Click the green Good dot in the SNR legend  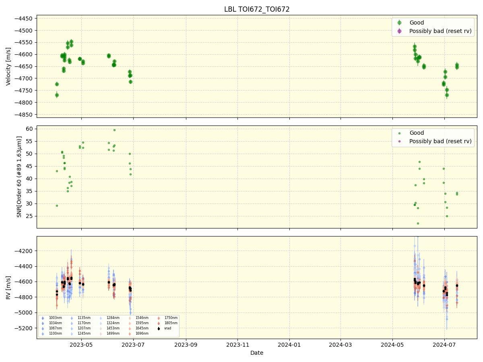click(399, 133)
